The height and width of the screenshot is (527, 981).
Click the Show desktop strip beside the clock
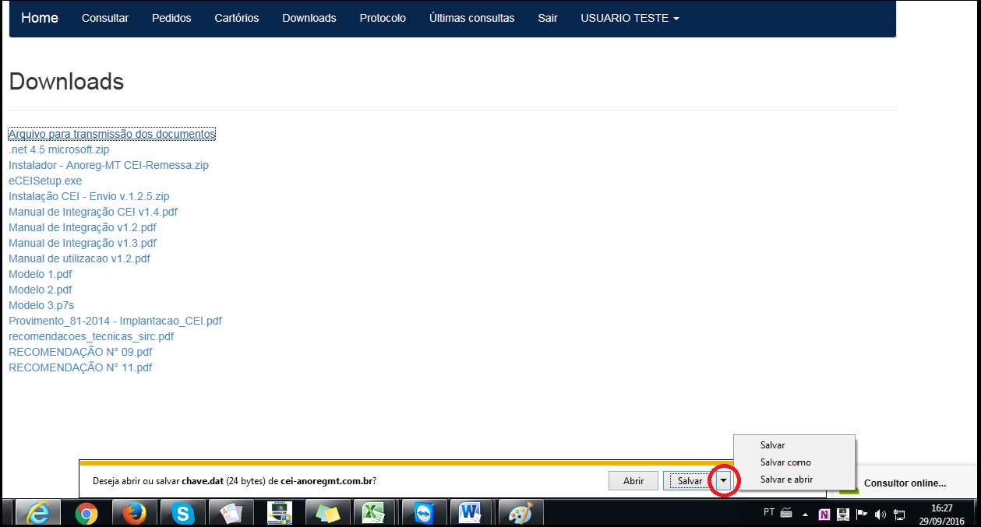[975, 514]
